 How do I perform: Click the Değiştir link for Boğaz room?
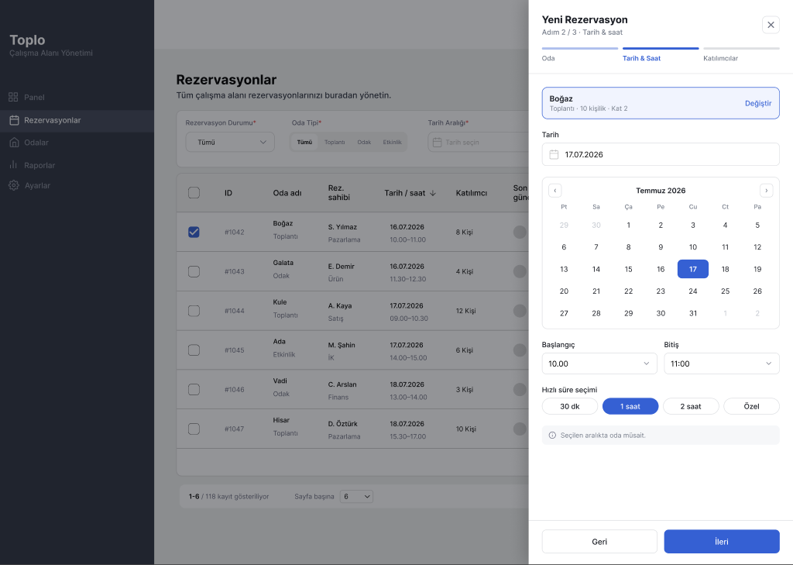(757, 103)
